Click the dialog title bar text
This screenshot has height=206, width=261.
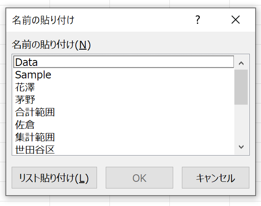43,20
